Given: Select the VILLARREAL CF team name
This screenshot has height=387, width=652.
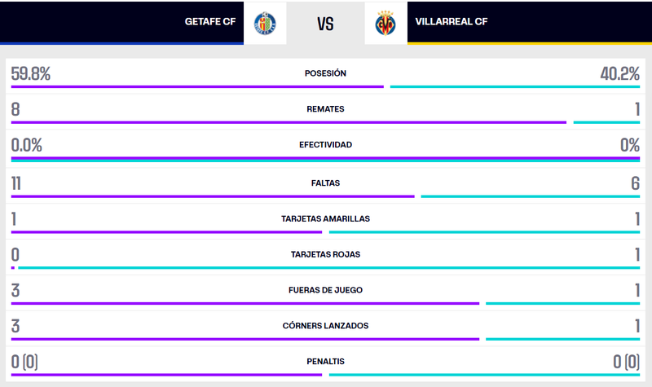Looking at the screenshot, I should pos(451,22).
